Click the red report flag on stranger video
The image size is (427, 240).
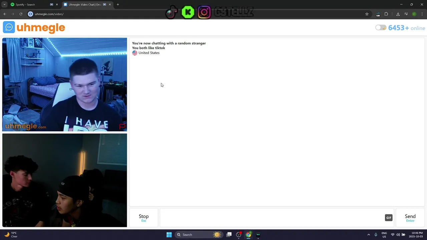point(122,126)
